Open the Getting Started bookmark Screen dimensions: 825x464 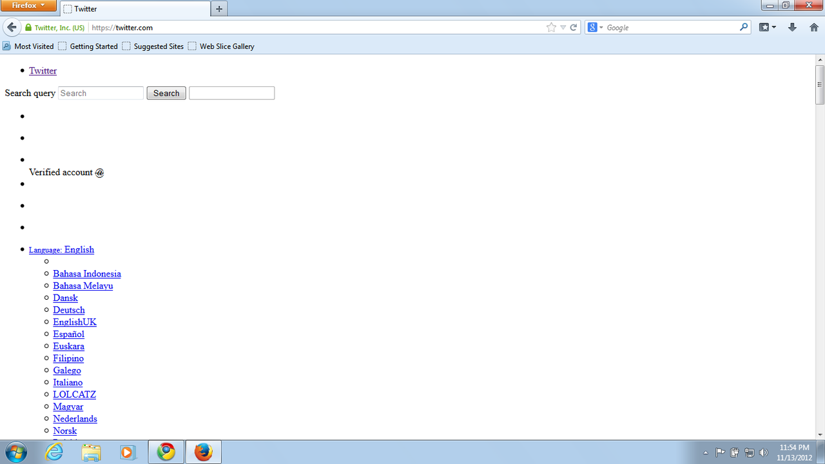[88, 46]
